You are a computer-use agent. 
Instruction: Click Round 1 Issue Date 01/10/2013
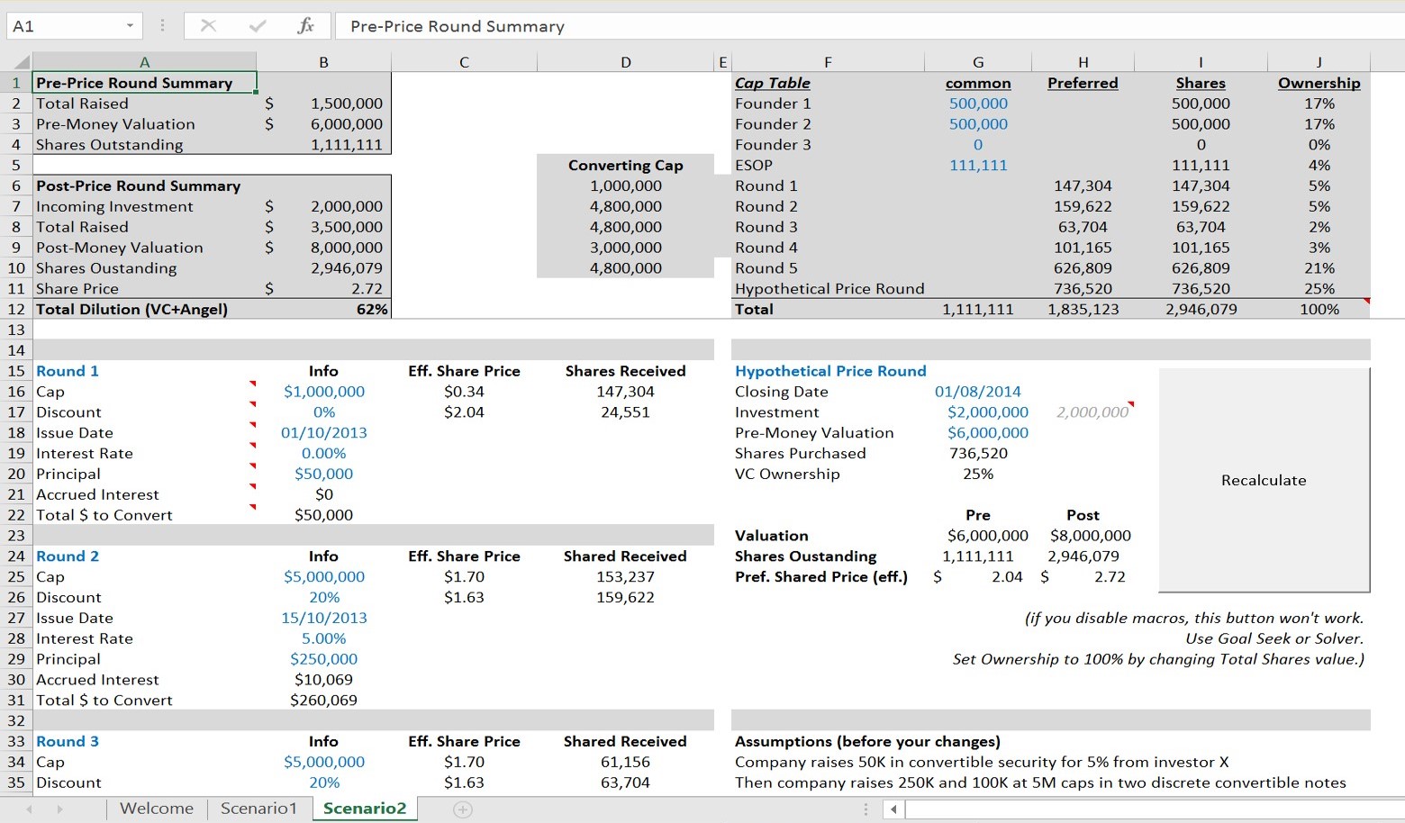[324, 433]
